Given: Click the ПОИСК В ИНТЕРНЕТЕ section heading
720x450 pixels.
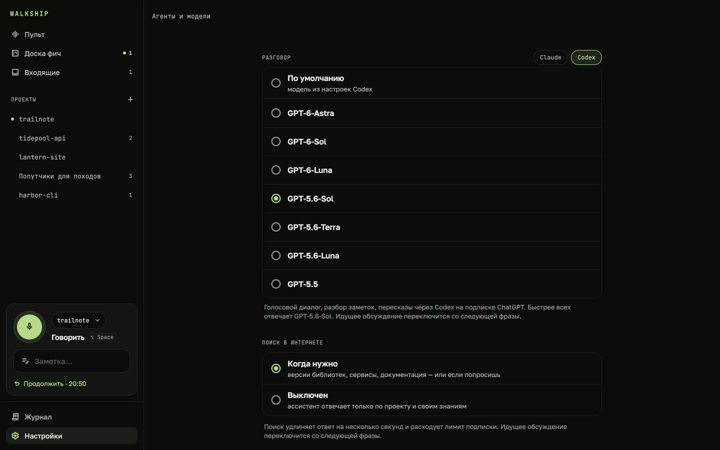Looking at the screenshot, I should pyautogui.click(x=292, y=342).
